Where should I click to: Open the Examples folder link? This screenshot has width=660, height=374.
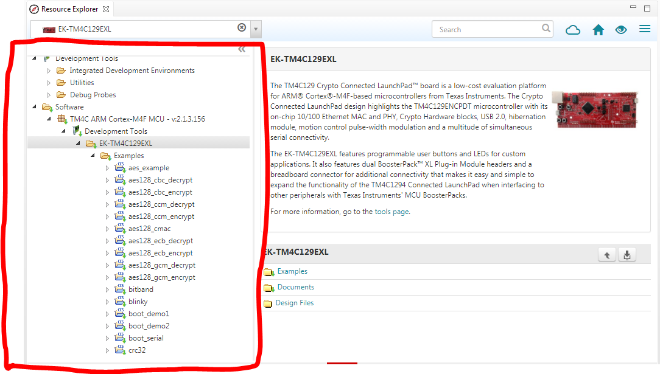292,271
